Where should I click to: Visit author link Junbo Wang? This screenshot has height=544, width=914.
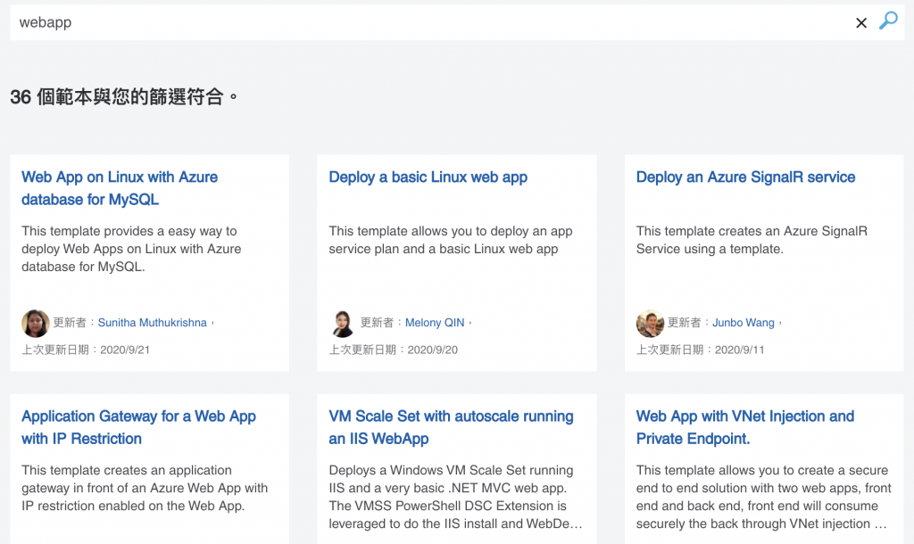[744, 323]
